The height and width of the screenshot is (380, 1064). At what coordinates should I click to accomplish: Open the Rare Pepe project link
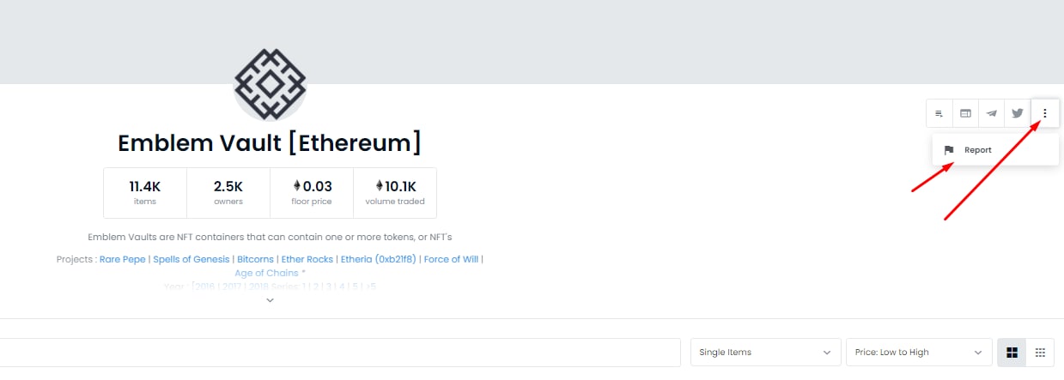pos(123,259)
